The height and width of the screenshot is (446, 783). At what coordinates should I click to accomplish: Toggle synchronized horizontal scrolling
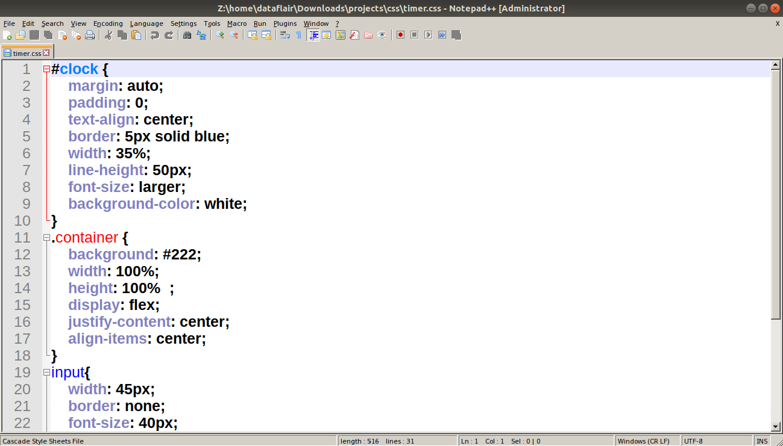coord(266,35)
